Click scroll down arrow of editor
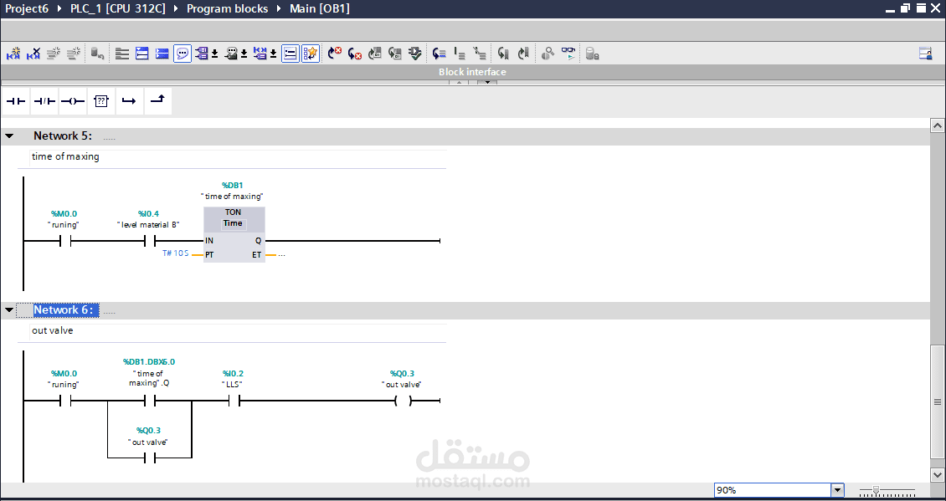This screenshot has height=501, width=946. click(937, 475)
